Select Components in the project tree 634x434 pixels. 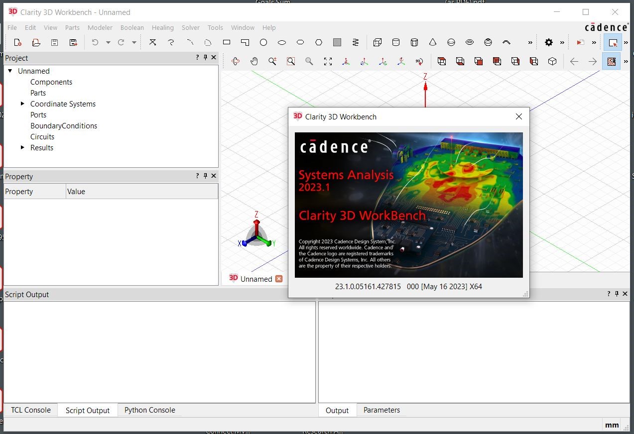51,82
